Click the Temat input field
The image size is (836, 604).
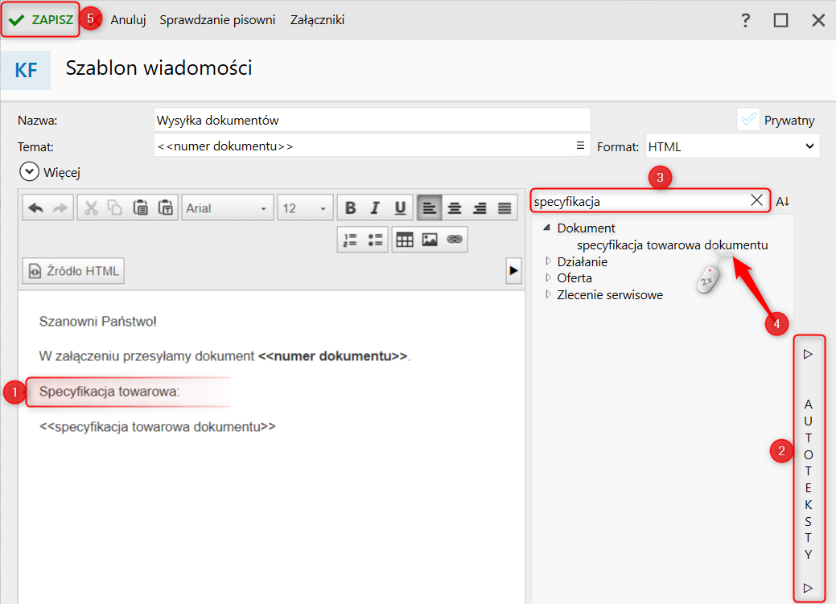pyautogui.click(x=373, y=146)
